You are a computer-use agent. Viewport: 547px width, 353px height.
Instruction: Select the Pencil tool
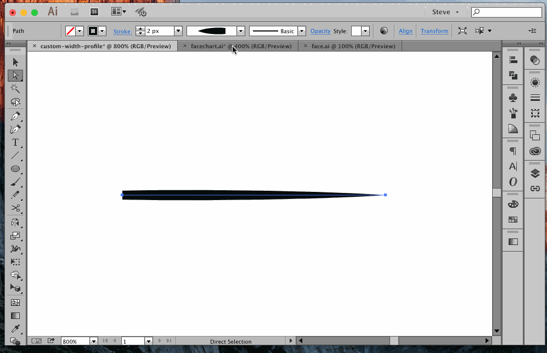(15, 195)
